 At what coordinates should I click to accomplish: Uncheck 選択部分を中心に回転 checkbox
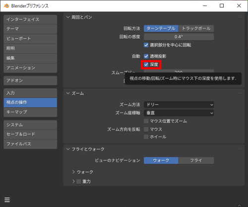146,45
